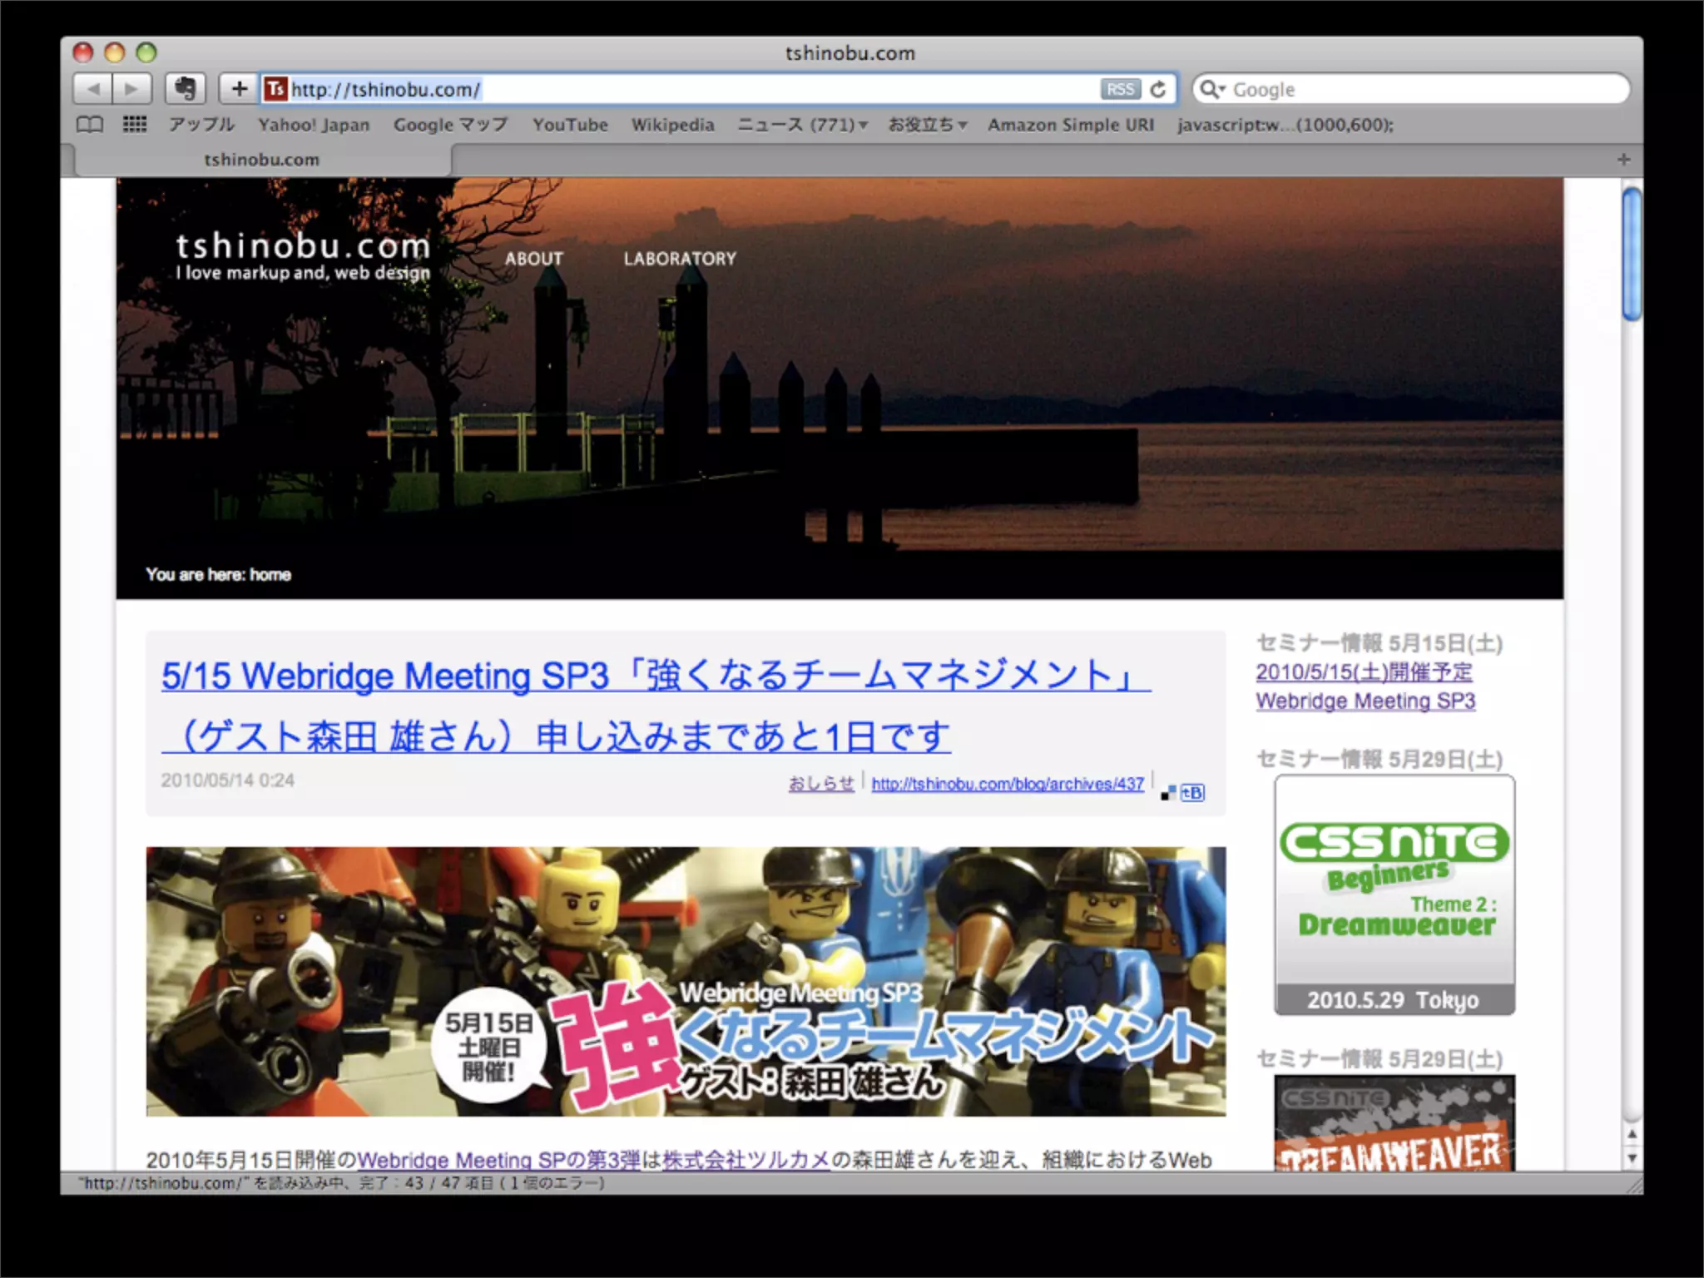Click the reload page icon in address bar
The width and height of the screenshot is (1704, 1278).
1158,89
